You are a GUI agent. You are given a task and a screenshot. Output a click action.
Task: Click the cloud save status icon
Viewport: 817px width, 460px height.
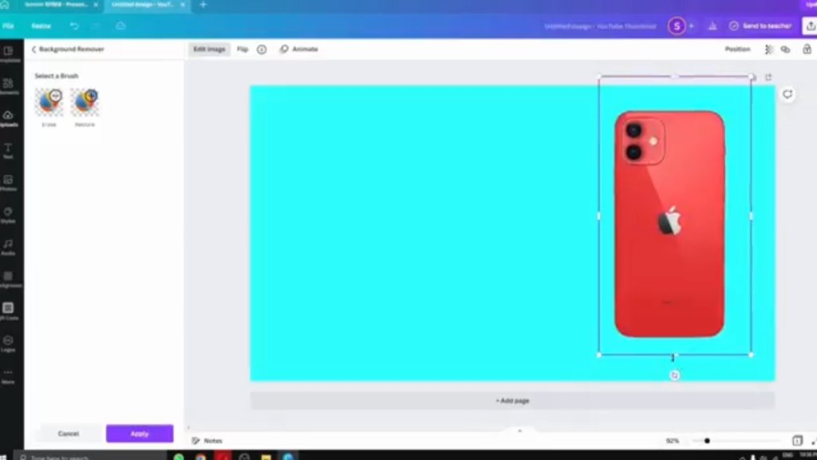point(120,26)
